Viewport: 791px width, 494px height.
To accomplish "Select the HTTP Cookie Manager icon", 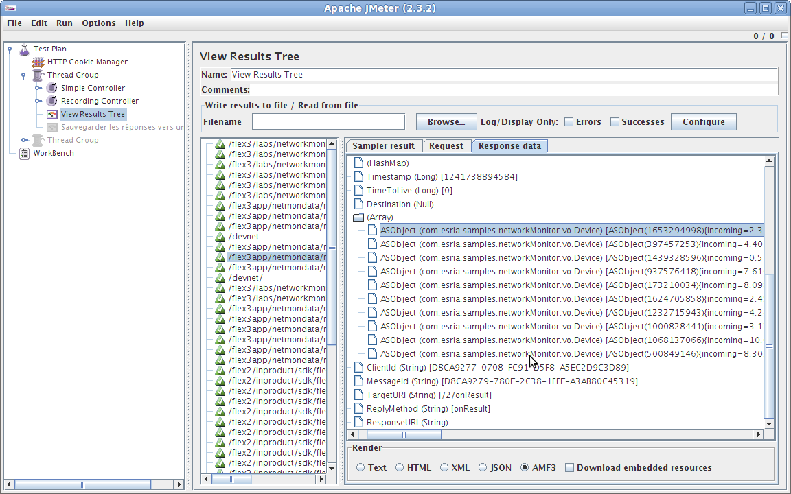I will pyautogui.click(x=38, y=62).
